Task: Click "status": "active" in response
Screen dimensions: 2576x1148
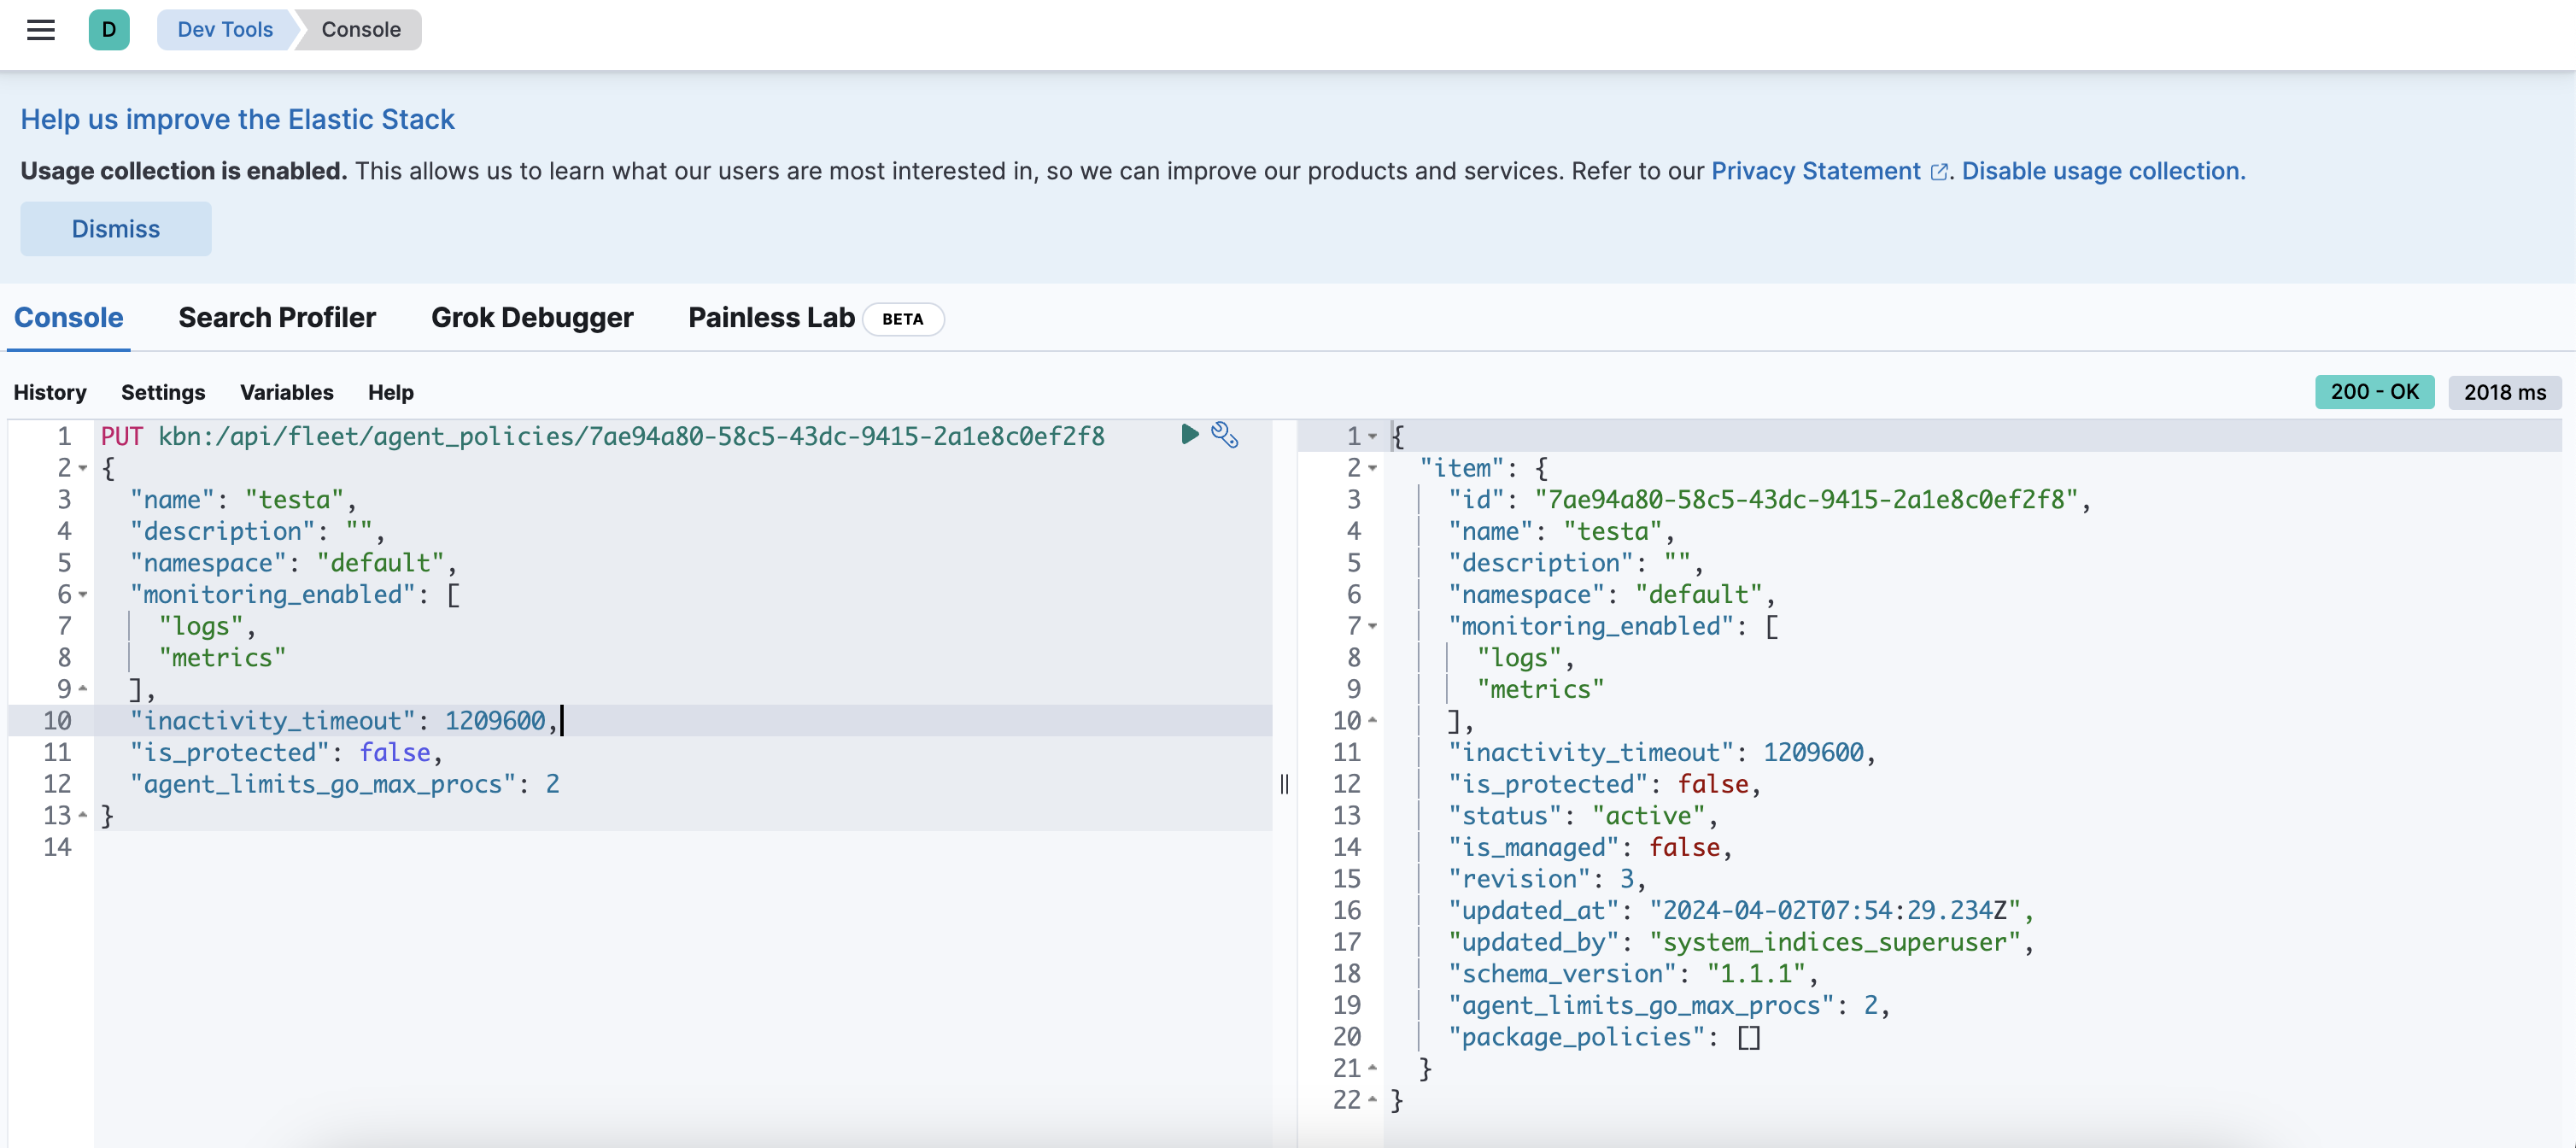Action: click(1583, 816)
